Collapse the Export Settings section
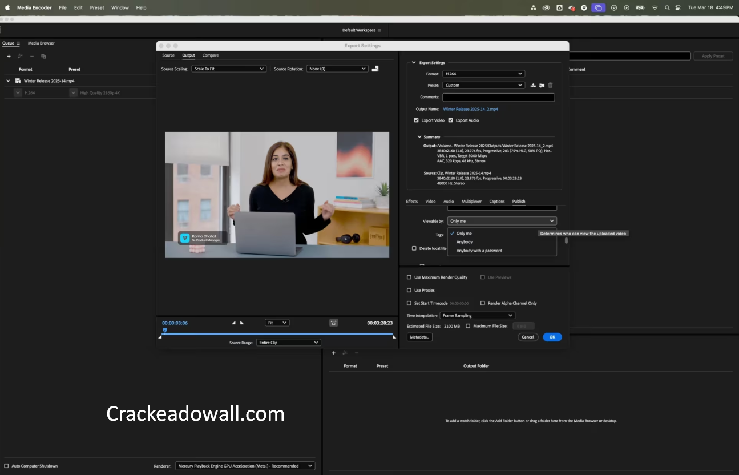 [414, 63]
